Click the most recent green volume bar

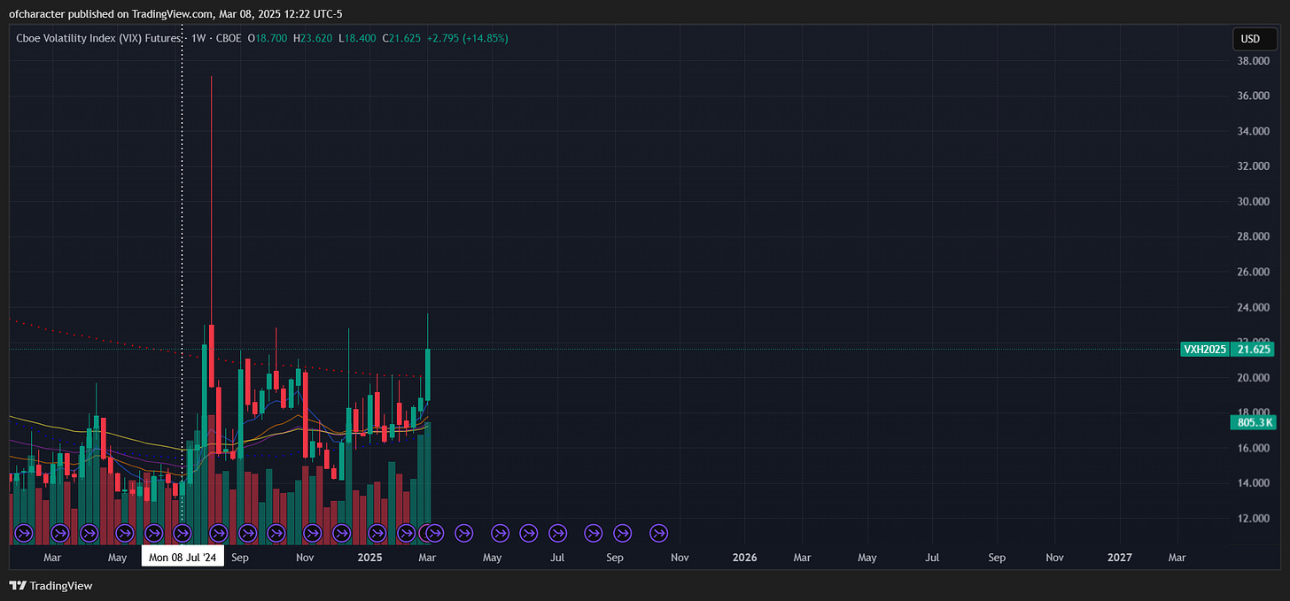pyautogui.click(x=428, y=483)
